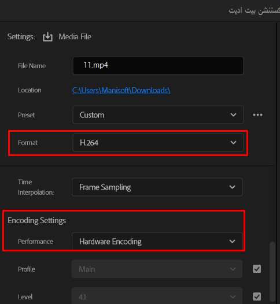
Task: Click the Time Interpolation chevron arrow
Action: (232, 187)
